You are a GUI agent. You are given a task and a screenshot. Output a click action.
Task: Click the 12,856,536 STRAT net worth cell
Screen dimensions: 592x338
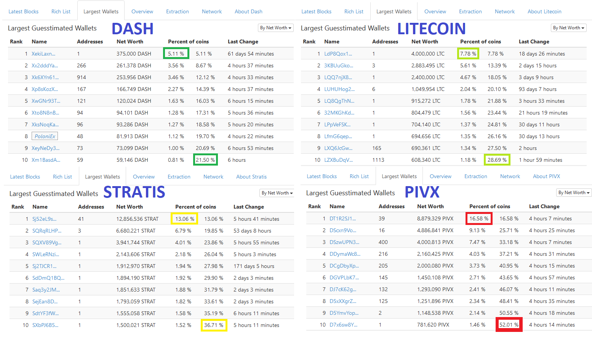(137, 219)
